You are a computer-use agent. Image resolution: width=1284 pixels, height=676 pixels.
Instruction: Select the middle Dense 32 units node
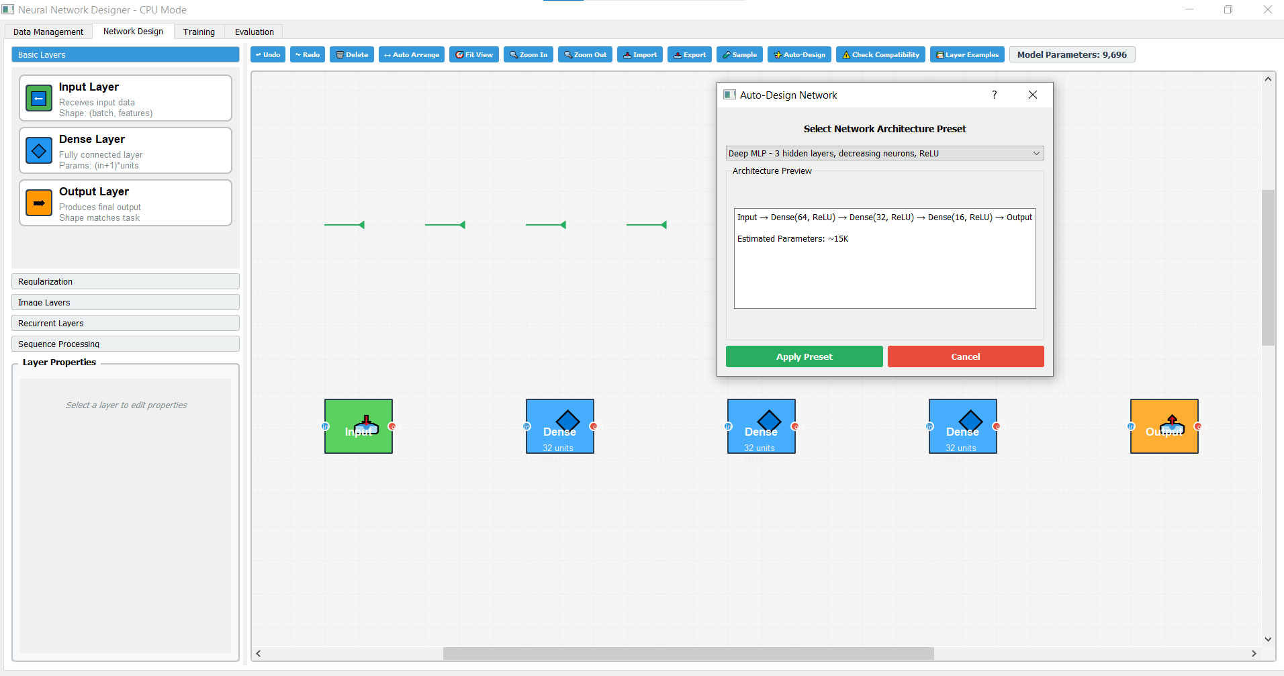pos(762,426)
